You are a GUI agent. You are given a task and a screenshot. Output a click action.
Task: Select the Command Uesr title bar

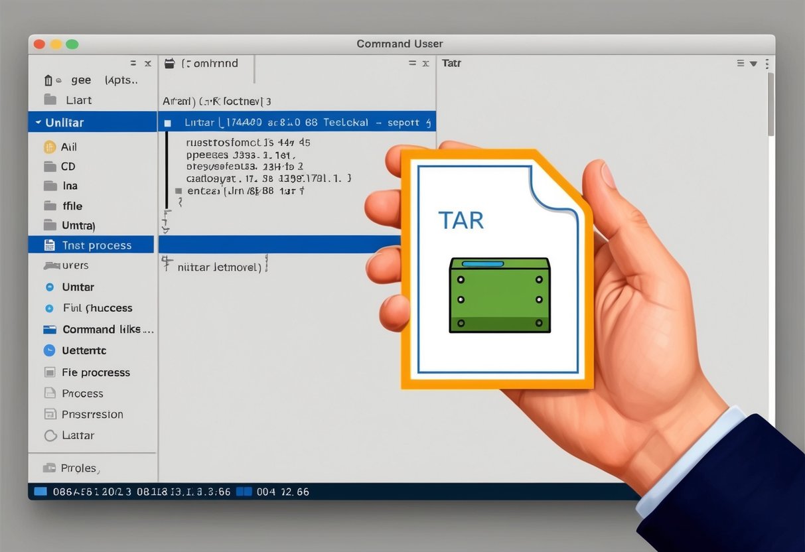click(x=400, y=44)
